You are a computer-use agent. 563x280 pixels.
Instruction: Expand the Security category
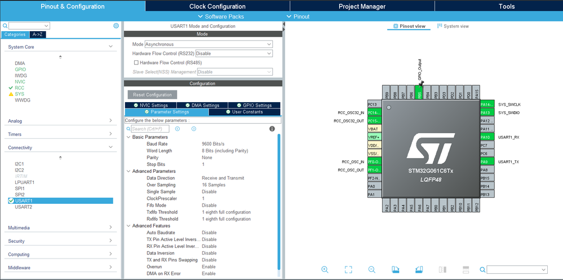[110, 241]
